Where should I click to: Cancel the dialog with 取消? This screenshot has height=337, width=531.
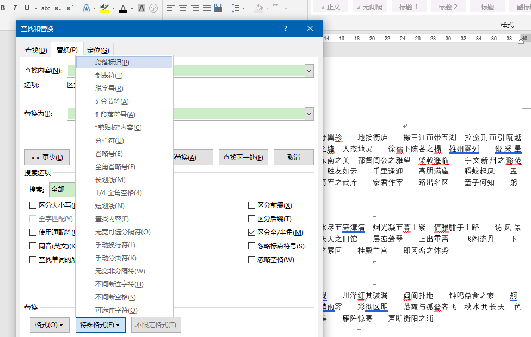click(x=294, y=157)
